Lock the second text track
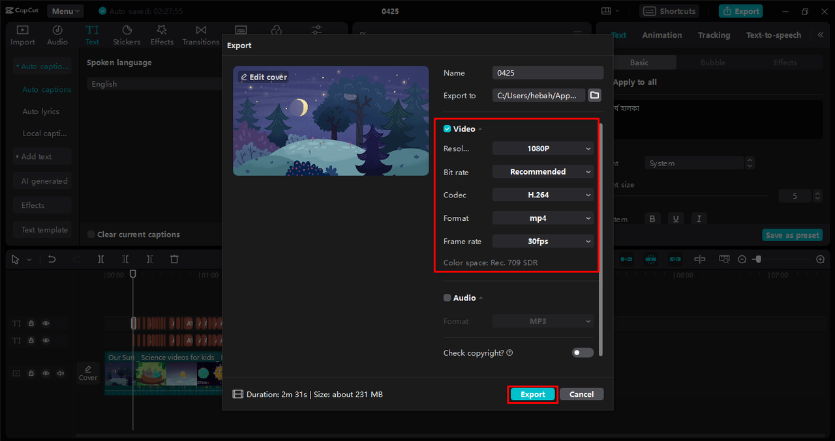Image resolution: width=835 pixels, height=441 pixels. click(31, 340)
